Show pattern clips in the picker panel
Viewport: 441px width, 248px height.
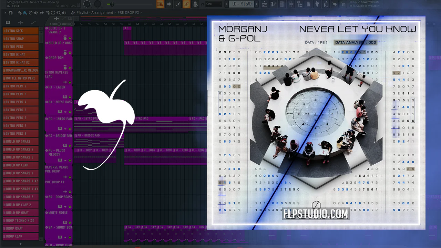tap(8, 22)
